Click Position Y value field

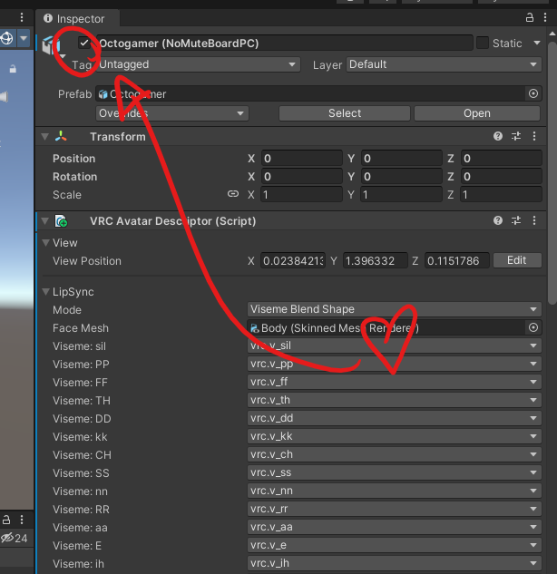click(x=401, y=159)
